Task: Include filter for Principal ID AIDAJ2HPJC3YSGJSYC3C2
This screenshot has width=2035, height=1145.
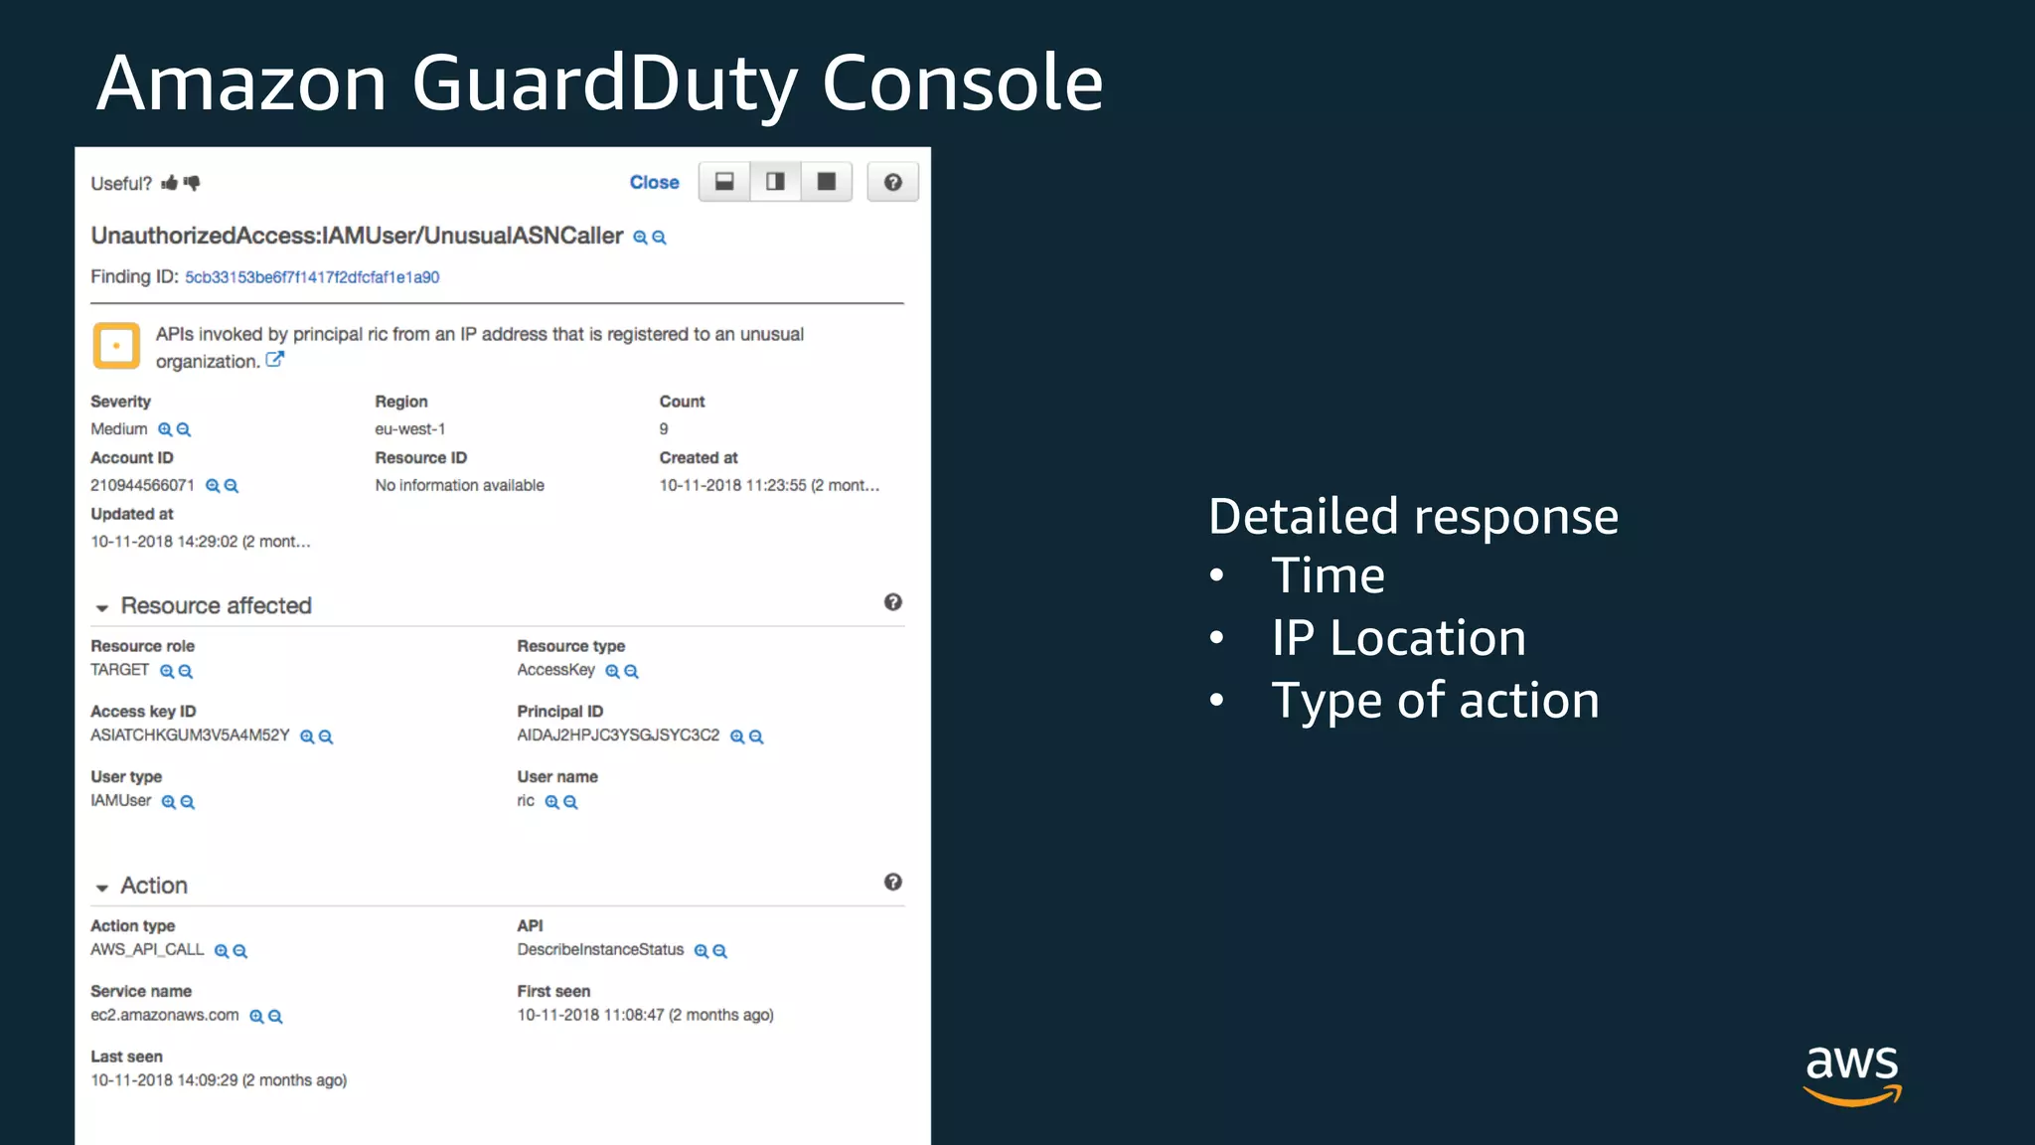Action: click(737, 737)
